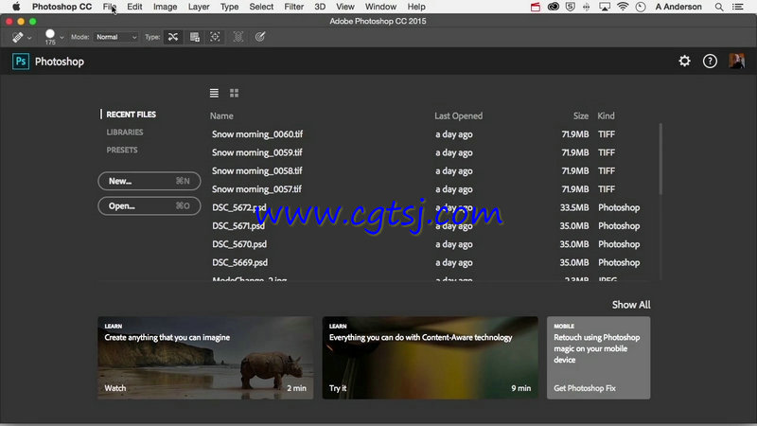Viewport: 757px width, 426px height.
Task: Click the recent files list scrollbar
Action: pyautogui.click(x=660, y=159)
